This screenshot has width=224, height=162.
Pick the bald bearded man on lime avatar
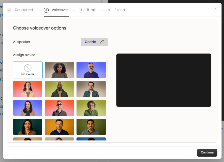59,89
